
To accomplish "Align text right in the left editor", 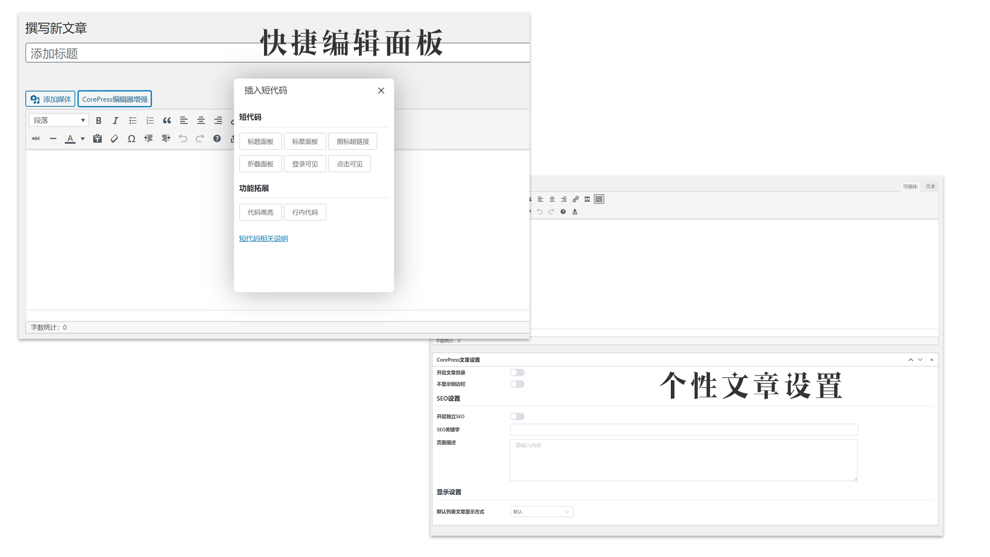I will 218,120.
